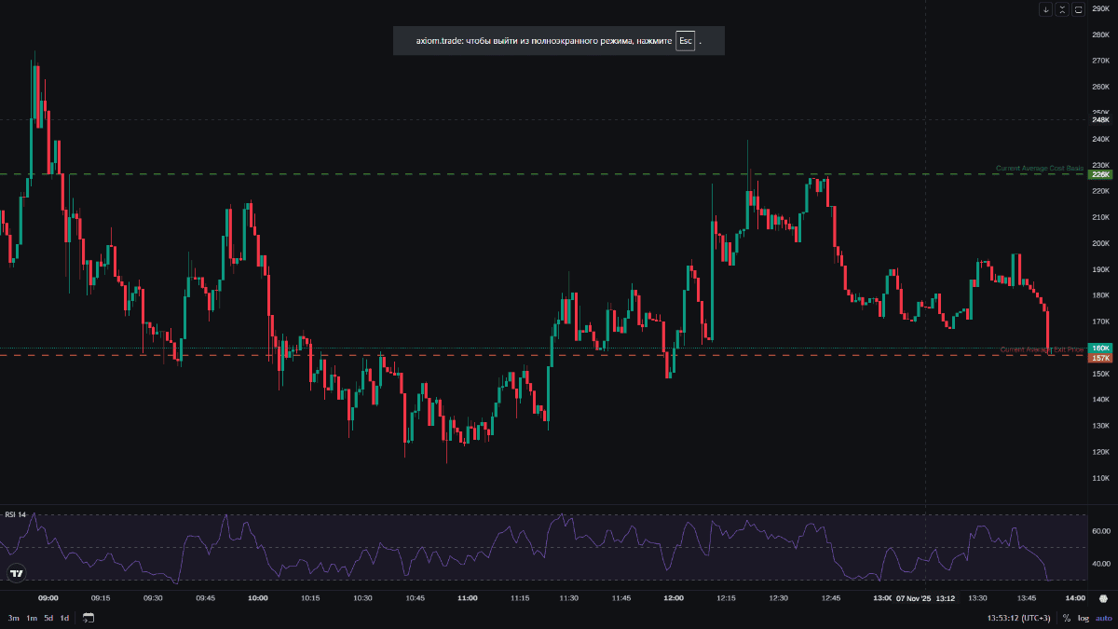Toggle auto scale mode
The image size is (1118, 629).
[x=1103, y=618]
